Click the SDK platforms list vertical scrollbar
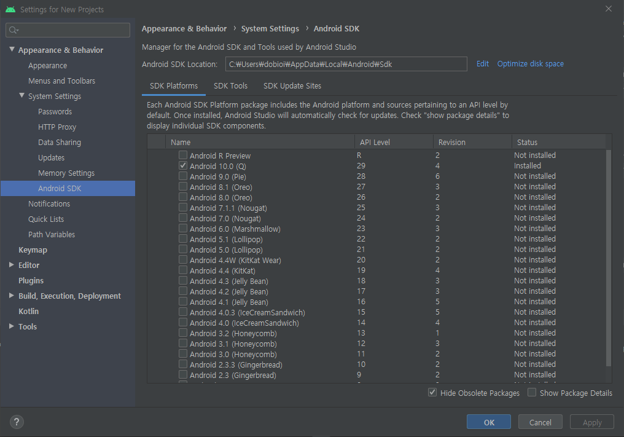This screenshot has height=437, width=624. [609, 258]
